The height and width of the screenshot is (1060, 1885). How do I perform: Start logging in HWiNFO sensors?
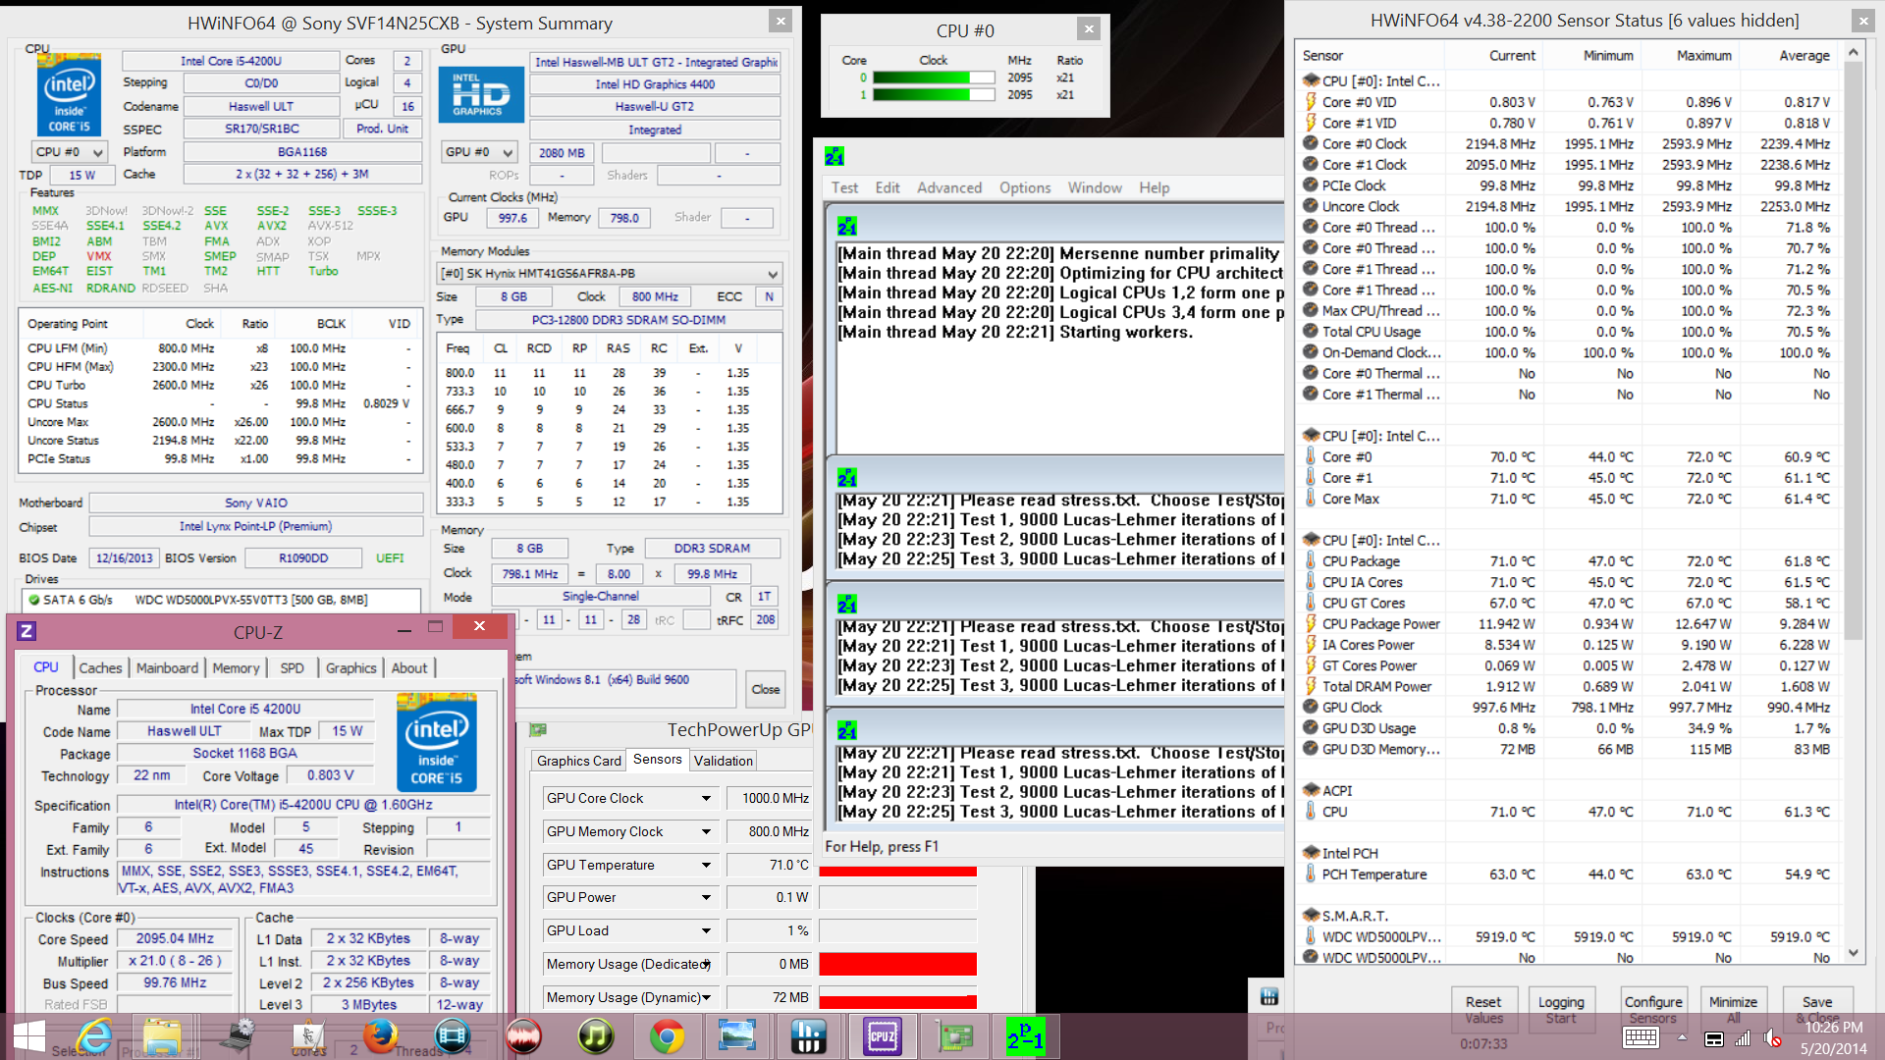tap(1561, 1009)
